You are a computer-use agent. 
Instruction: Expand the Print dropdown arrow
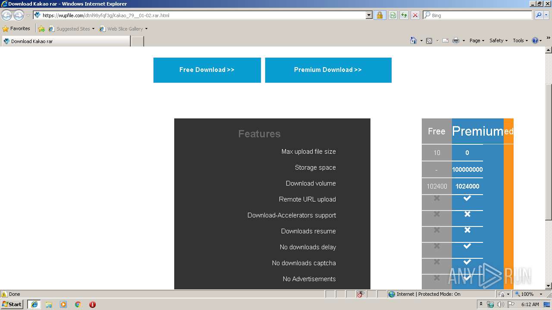(x=464, y=40)
